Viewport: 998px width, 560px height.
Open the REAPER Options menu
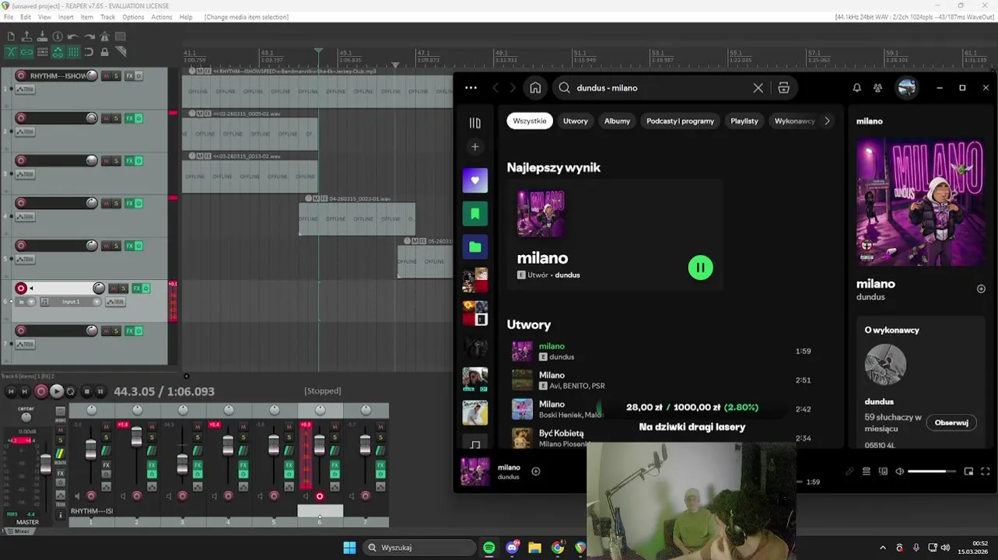pos(133,17)
